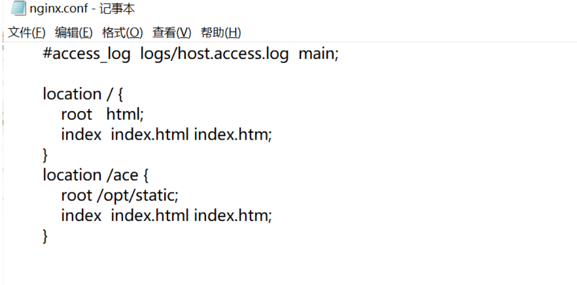
Task: Place cursor on root /opt/static; line
Action: 119,195
